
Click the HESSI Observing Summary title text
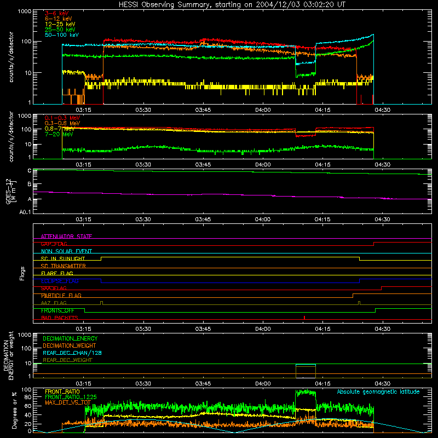[232, 4]
